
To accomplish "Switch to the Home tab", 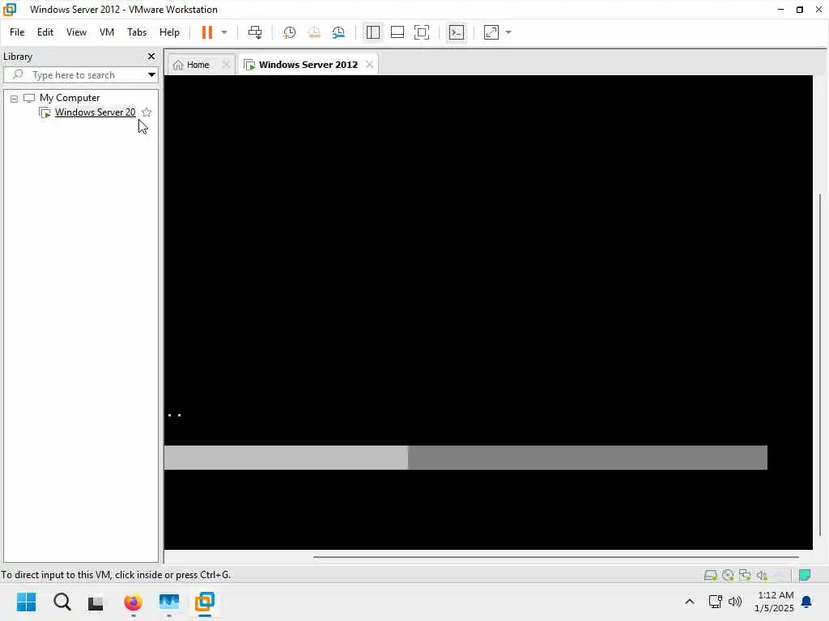I will coord(198,65).
